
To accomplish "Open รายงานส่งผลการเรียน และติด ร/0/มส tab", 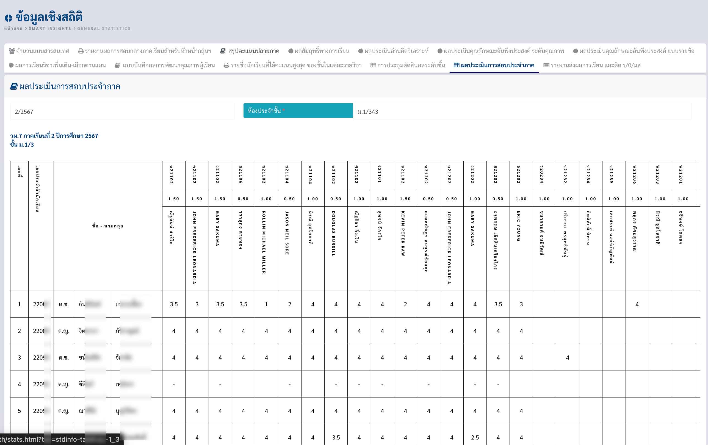I will tap(592, 65).
